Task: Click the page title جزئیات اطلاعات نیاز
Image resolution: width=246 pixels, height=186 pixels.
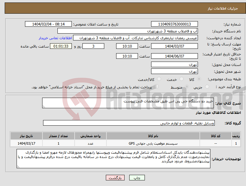Action: [x=223, y=8]
